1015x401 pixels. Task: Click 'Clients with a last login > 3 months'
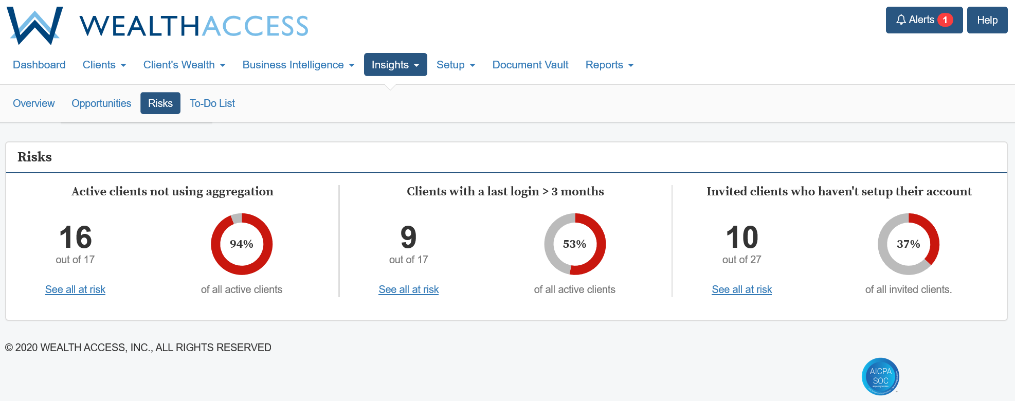click(505, 192)
